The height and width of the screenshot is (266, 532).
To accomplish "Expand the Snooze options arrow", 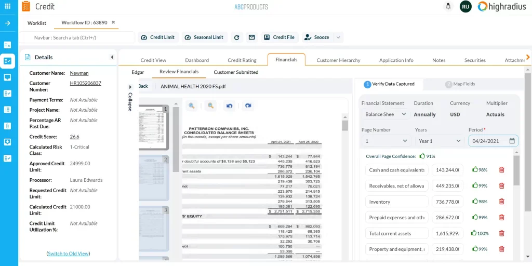I will click(338, 37).
